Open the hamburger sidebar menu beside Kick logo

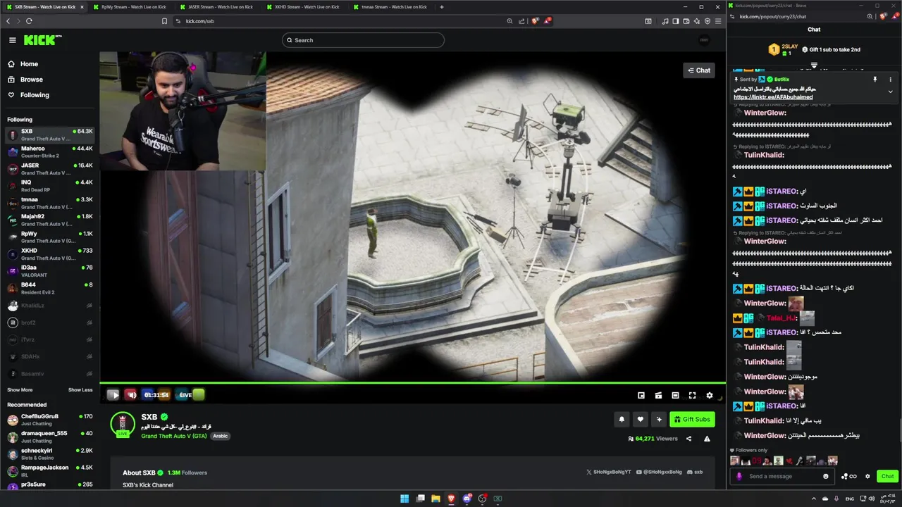(x=12, y=40)
